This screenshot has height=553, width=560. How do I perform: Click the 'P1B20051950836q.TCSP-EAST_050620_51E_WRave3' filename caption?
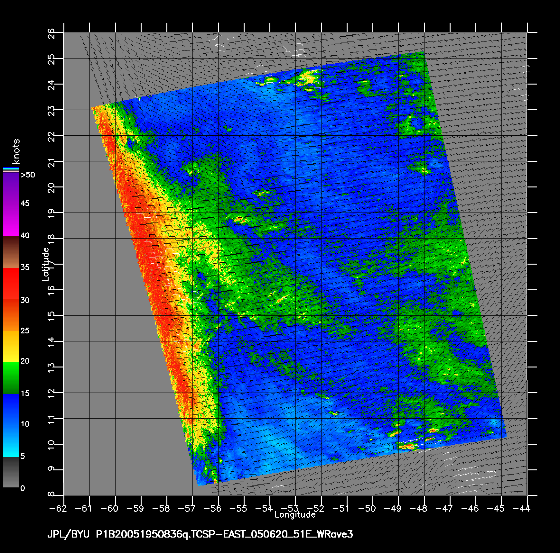coord(225,535)
